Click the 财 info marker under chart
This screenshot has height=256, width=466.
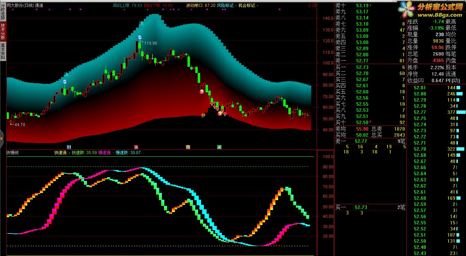(69, 147)
